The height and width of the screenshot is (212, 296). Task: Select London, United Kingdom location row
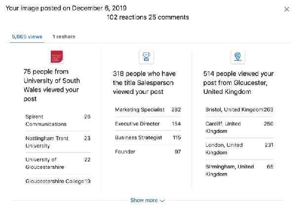(239, 149)
